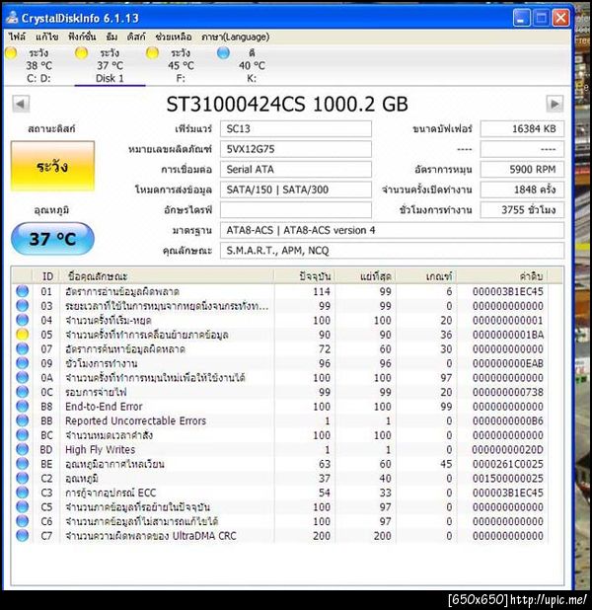Image resolution: width=592 pixels, height=610 pixels.
Task: Click the ปัจจุบัน (Current) column header
Action: click(305, 276)
